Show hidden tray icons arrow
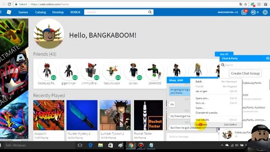The width and height of the screenshot is (270, 152). click(222, 145)
